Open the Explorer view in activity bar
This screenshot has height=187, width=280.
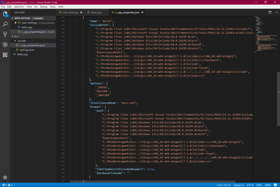(5, 14)
